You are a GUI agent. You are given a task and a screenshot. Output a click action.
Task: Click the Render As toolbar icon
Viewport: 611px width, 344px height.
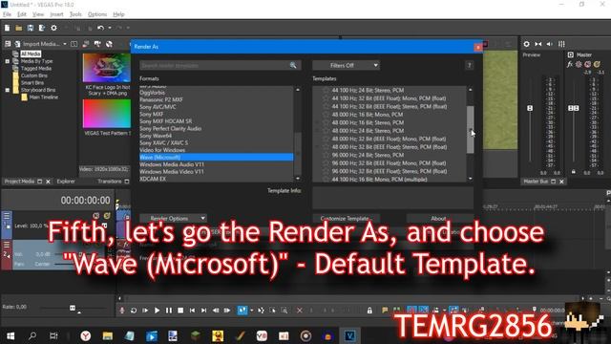pyautogui.click(x=42, y=28)
